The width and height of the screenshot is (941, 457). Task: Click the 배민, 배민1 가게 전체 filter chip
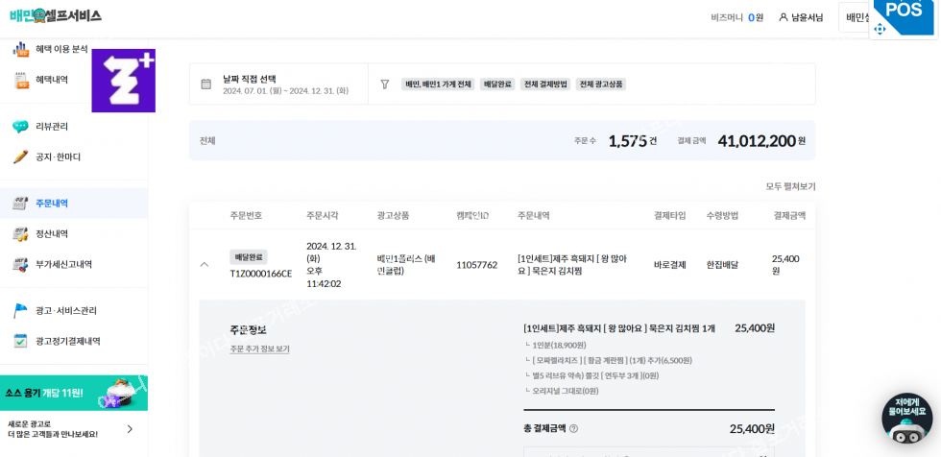[x=438, y=84]
